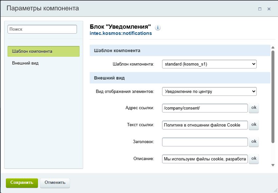
Task: Click into the Адрес ссылки input
Action: pos(205,108)
